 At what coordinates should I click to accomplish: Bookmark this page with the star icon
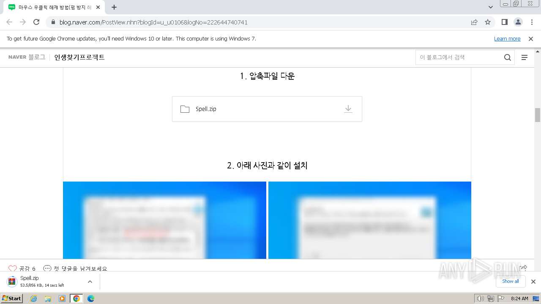pos(488,22)
